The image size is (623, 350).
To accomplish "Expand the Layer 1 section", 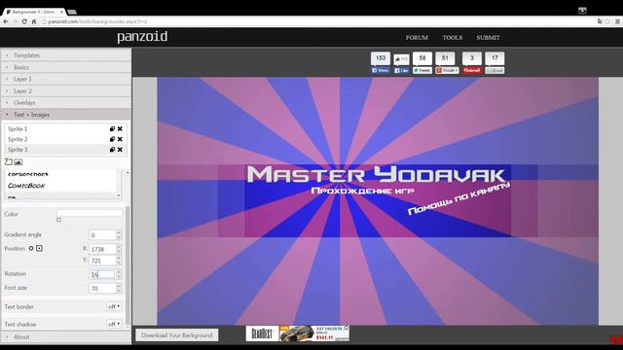I will tap(66, 79).
